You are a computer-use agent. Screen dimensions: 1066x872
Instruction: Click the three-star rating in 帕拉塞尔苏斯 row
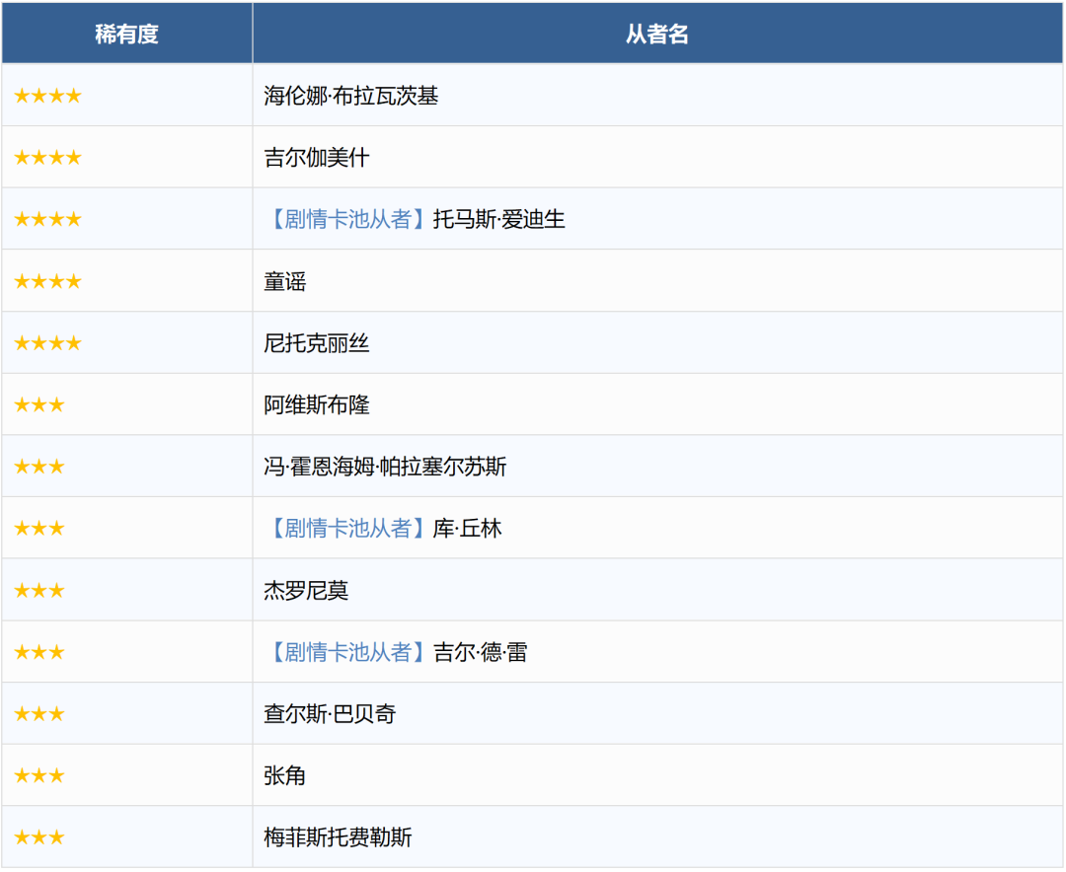[x=39, y=467]
